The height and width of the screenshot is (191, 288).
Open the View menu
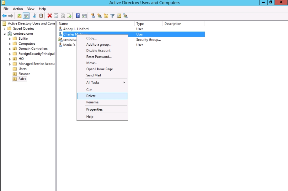pos(31,9)
